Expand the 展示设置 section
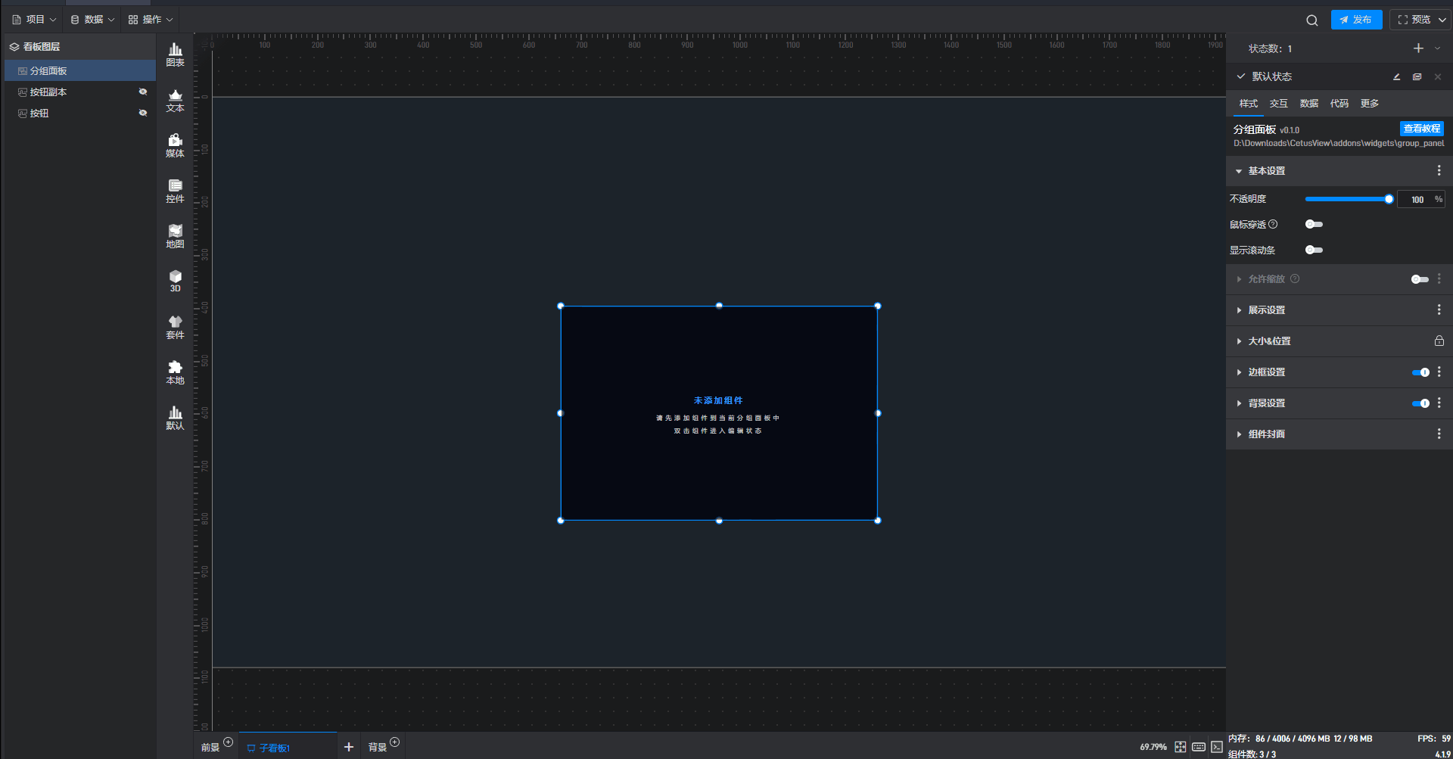Image resolution: width=1453 pixels, height=759 pixels. point(1266,310)
